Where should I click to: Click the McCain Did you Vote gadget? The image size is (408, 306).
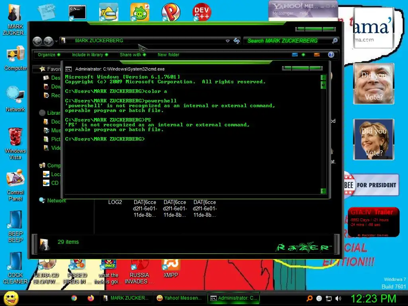[x=374, y=84]
